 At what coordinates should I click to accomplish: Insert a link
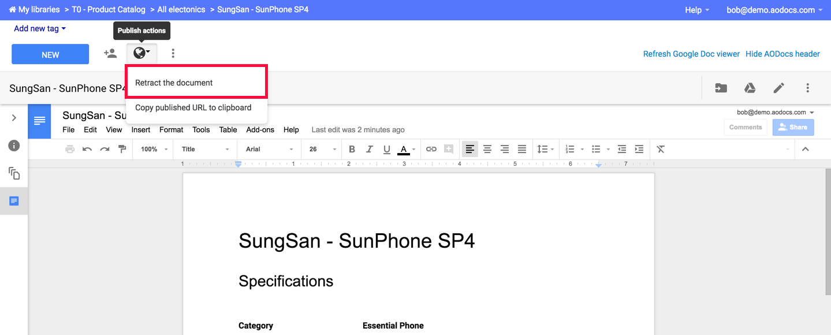click(431, 149)
